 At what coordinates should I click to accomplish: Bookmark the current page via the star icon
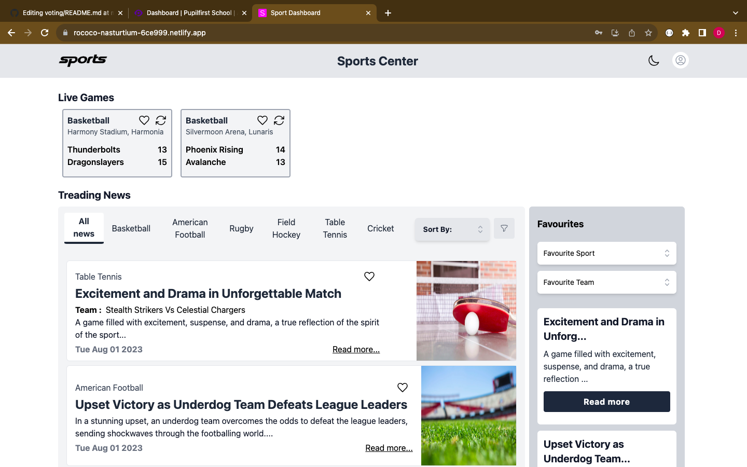pos(648,32)
